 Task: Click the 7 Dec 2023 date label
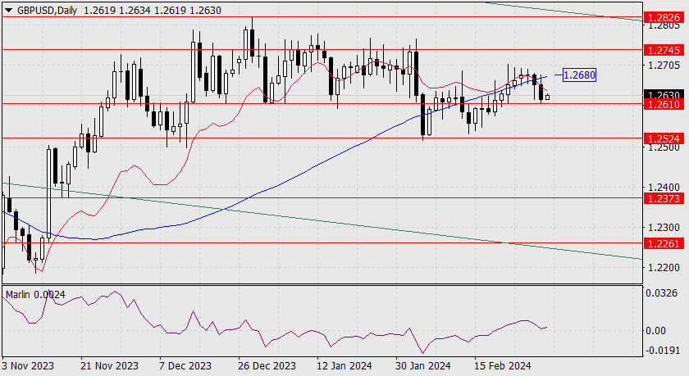(185, 366)
